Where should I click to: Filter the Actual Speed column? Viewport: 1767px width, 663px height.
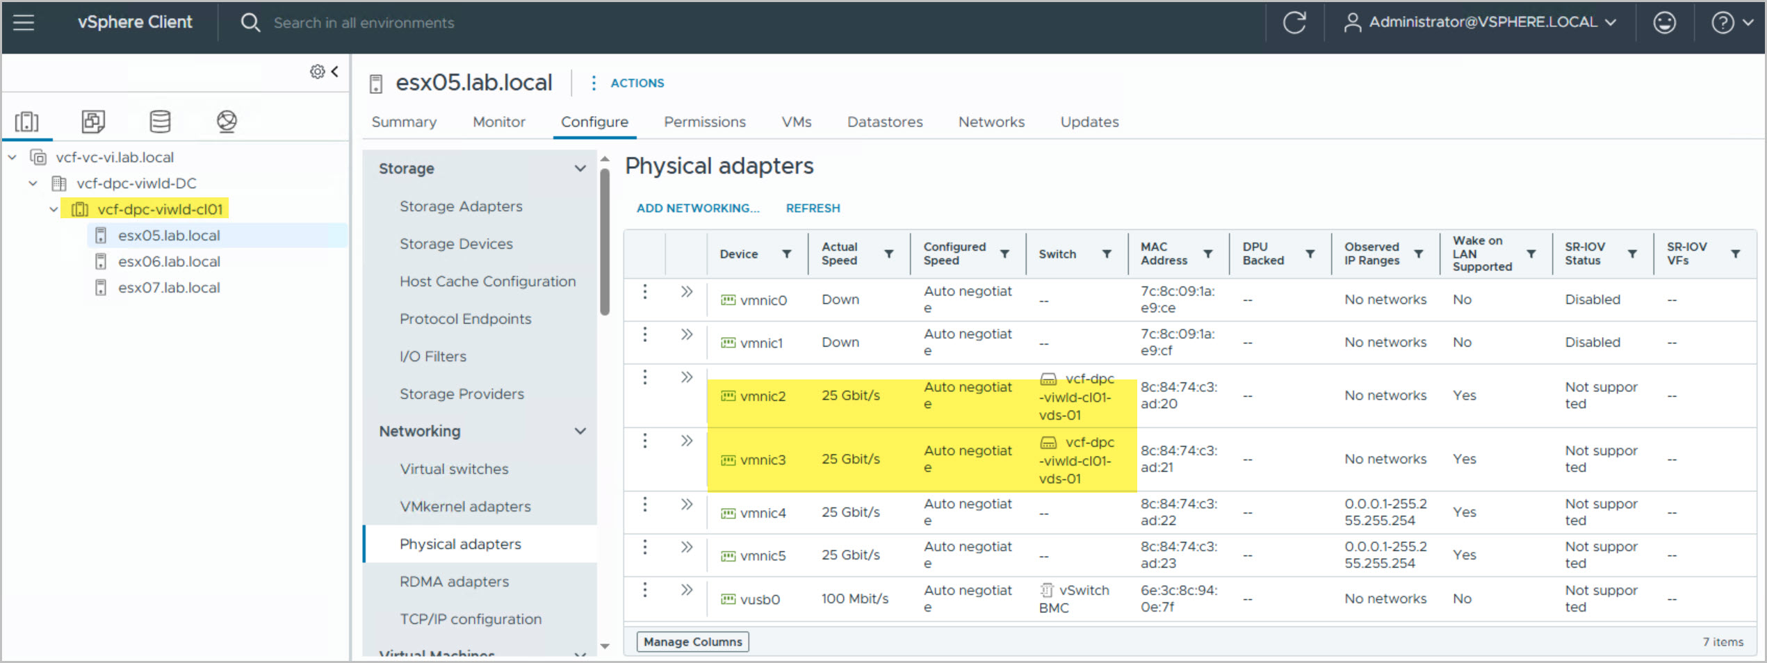point(889,254)
